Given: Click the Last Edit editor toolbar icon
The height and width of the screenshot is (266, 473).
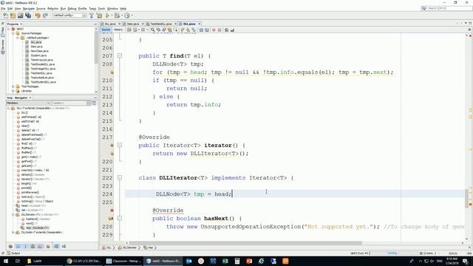Looking at the screenshot, I should pyautogui.click(x=129, y=30).
